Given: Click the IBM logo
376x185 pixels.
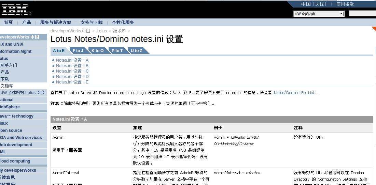Looking at the screenshot, I should (x=16, y=9).
